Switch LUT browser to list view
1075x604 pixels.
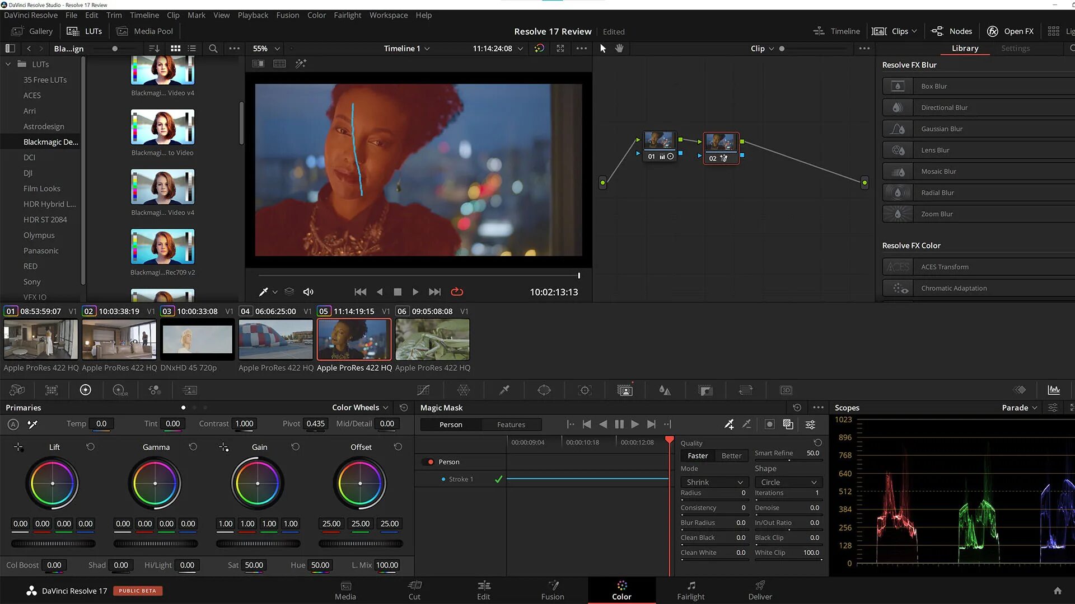tap(192, 49)
